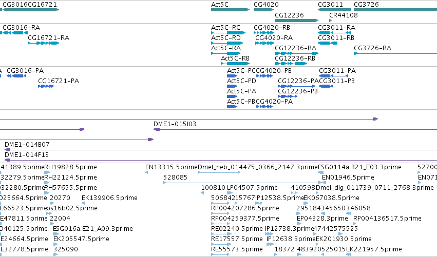This screenshot has width=437, height=257.
Task: Click EST RE17557.5prime
Action: [x=220, y=245]
